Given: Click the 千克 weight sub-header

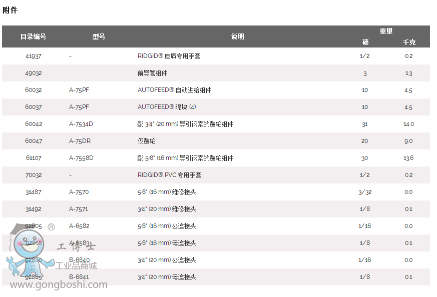Looking at the screenshot, I should click(x=408, y=42).
